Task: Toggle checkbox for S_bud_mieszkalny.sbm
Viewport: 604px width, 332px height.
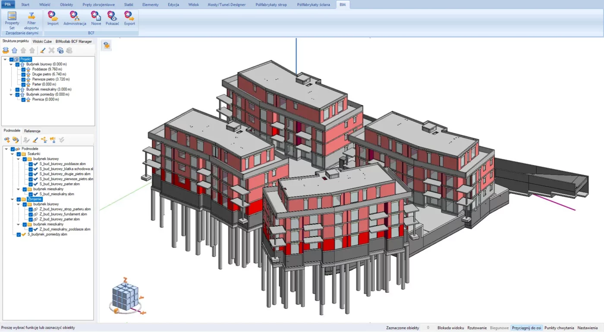Action: coord(30,194)
